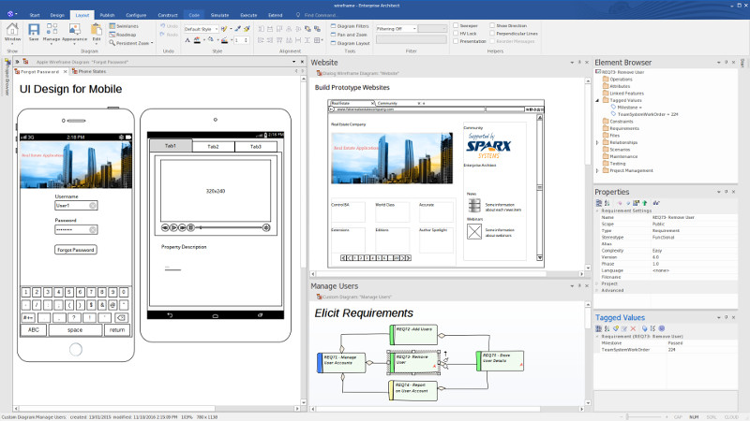
Task: Open the Default Style dropdown
Action: click(202, 29)
